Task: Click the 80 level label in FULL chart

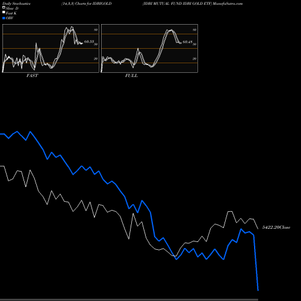Action: tap(194, 29)
